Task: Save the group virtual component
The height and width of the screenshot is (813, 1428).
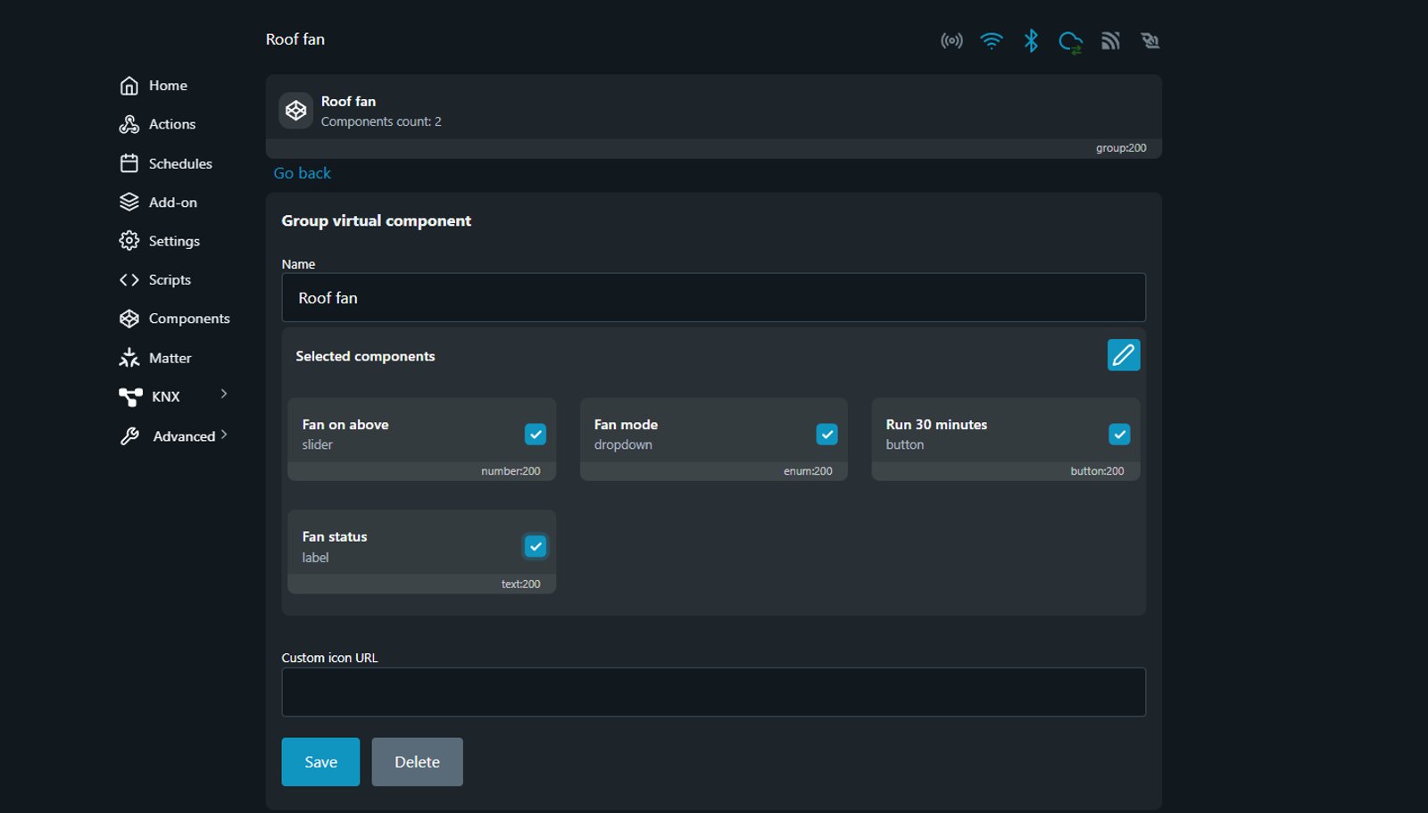Action: point(320,762)
